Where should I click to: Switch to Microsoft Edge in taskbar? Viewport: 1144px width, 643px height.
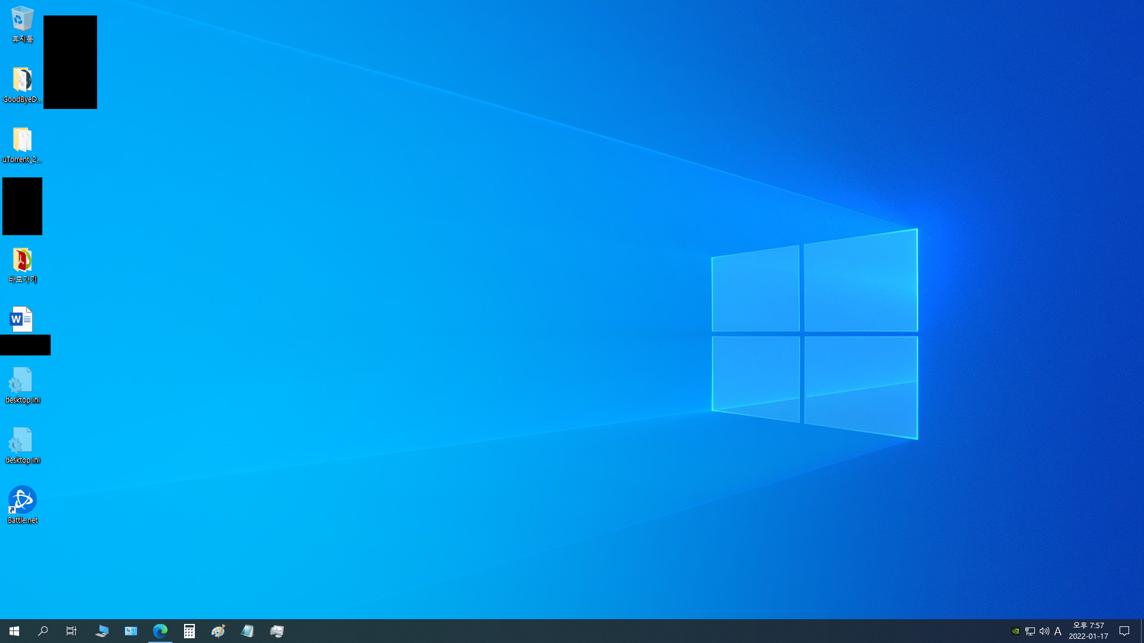tap(160, 631)
